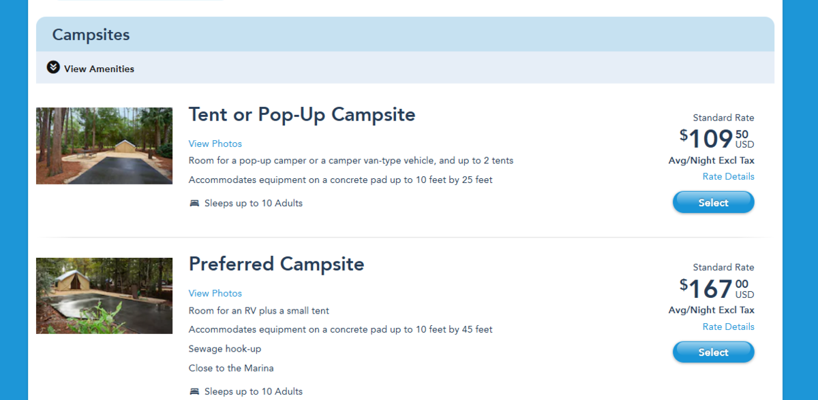The image size is (818, 400).
Task: View Photos of the Tent or Pop-Up Campsite
Action: (215, 144)
